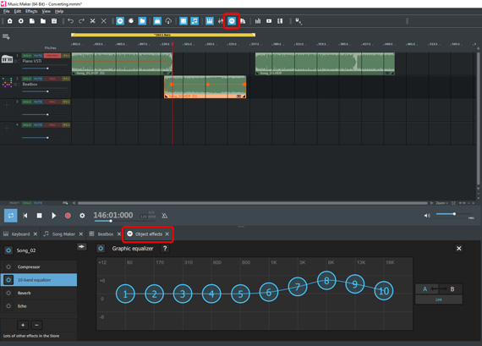The height and width of the screenshot is (346, 482).
Task: Click the cloud upload icon
Action: [168, 21]
